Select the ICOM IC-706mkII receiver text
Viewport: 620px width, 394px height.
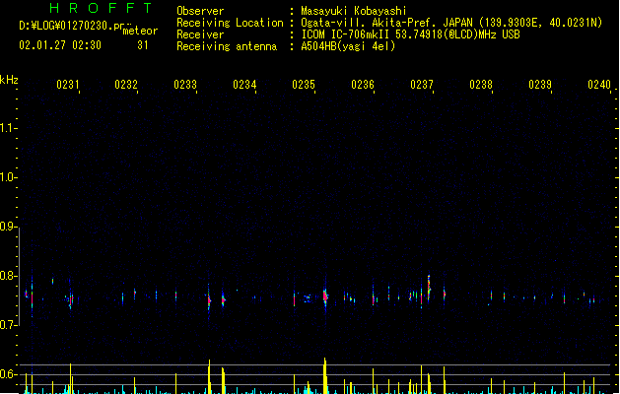pos(410,34)
